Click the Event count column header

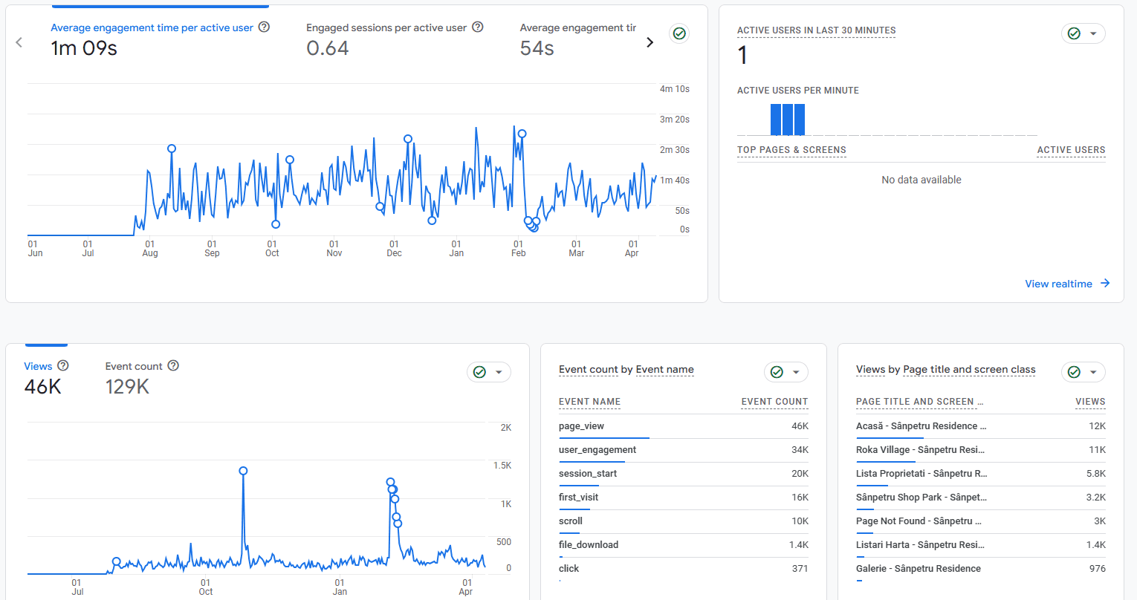pos(774,402)
